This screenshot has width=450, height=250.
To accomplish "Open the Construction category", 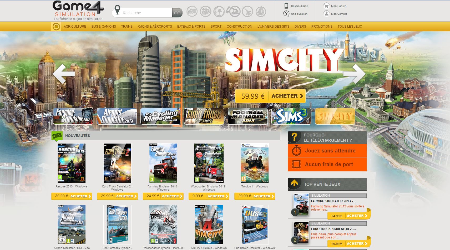I will [239, 27].
